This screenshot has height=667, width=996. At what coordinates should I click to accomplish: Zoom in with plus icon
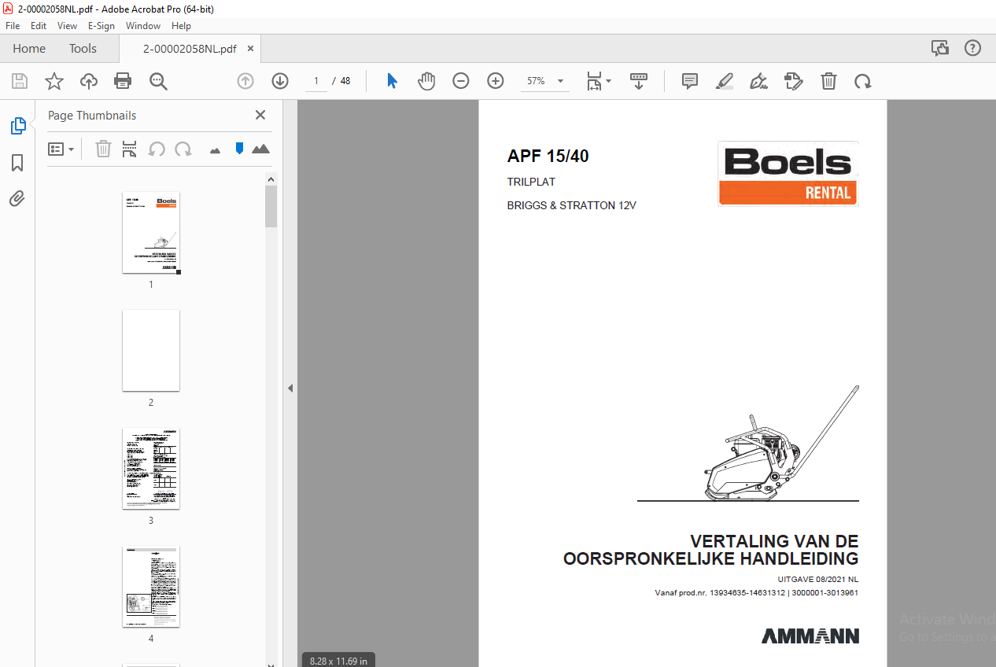(496, 81)
